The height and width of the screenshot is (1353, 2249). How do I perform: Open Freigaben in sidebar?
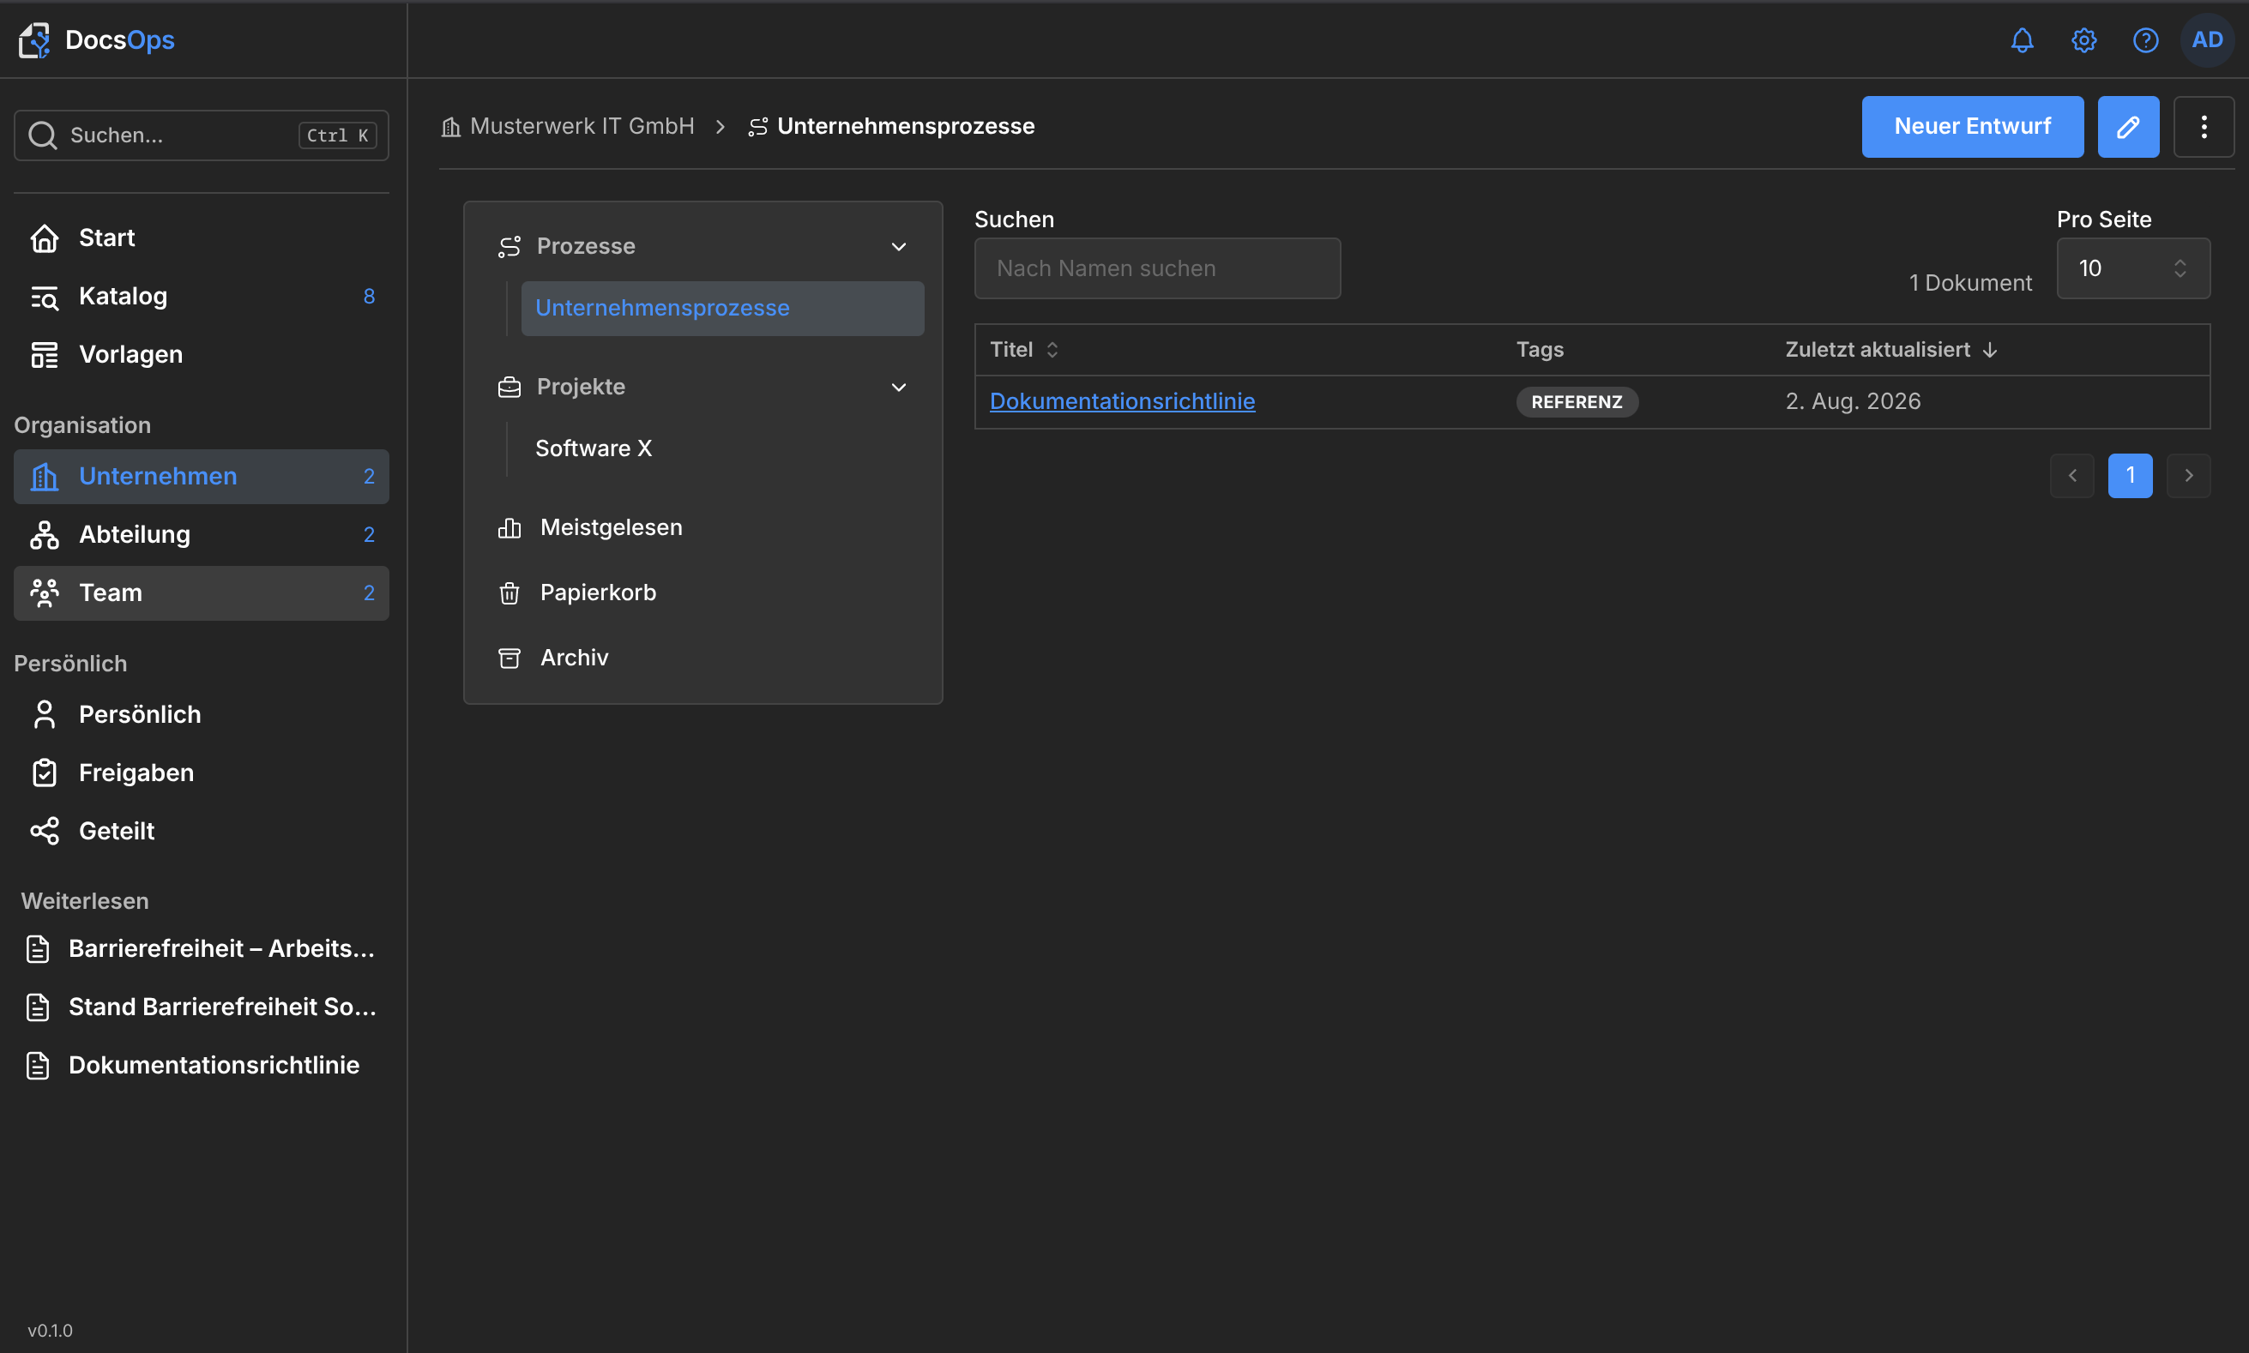(x=201, y=773)
